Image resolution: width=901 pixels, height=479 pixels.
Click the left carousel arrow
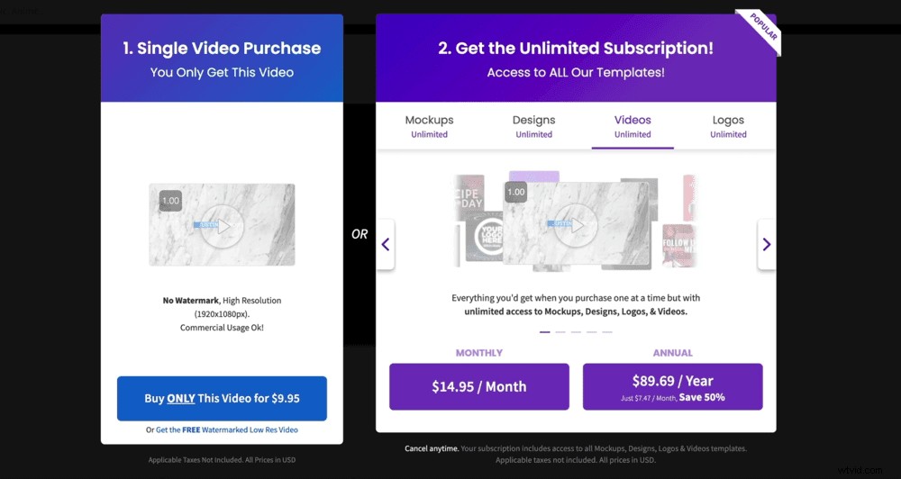coord(386,244)
